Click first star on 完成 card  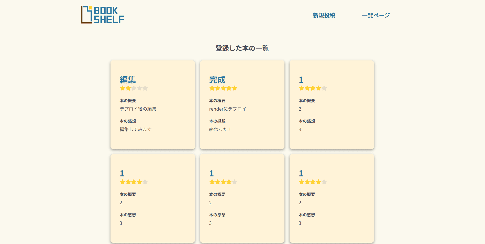212,88
